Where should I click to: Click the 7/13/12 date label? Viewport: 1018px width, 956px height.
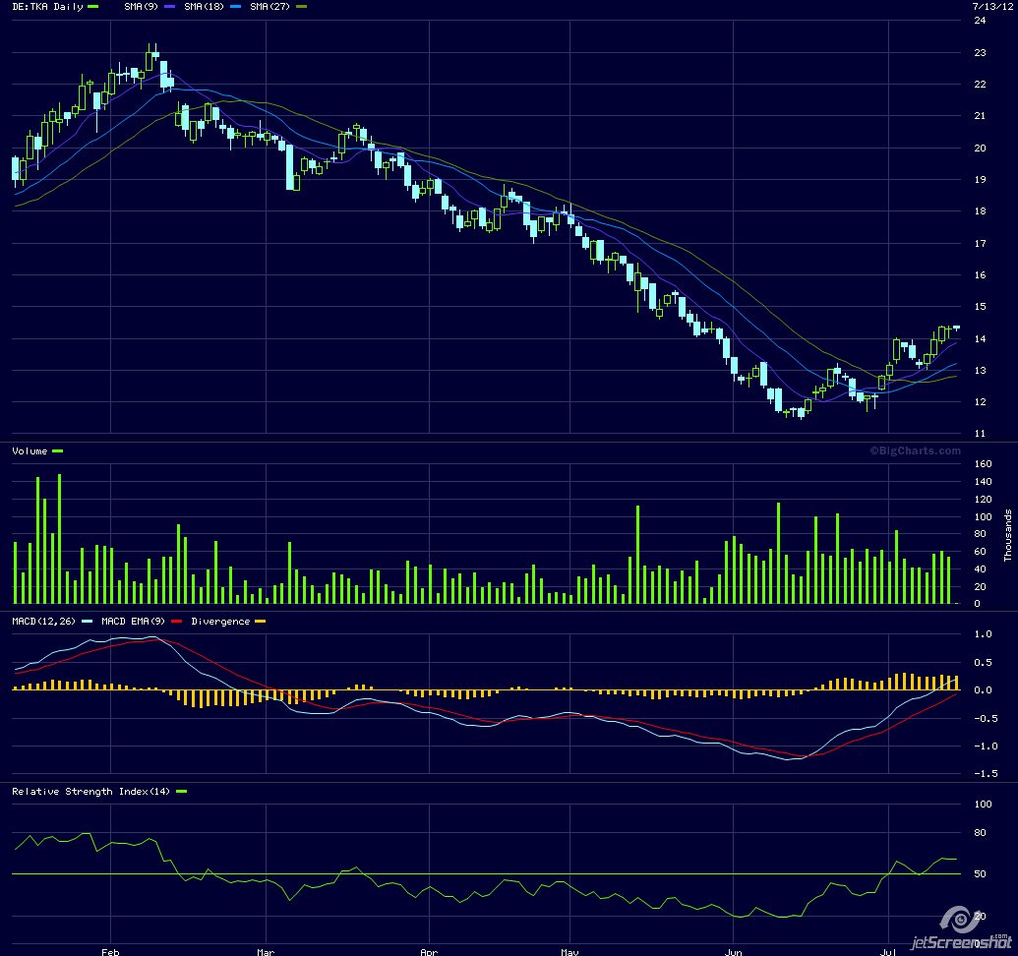pyautogui.click(x=992, y=7)
